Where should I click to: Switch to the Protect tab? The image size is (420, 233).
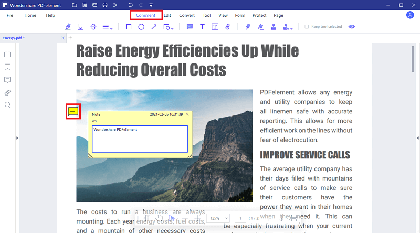(259, 15)
